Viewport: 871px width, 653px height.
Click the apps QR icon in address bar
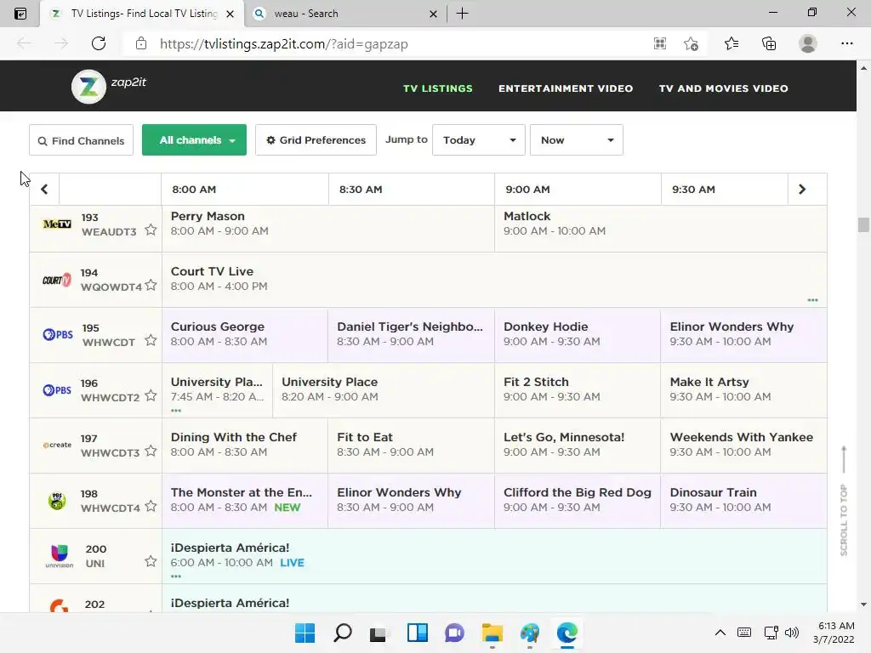(660, 43)
